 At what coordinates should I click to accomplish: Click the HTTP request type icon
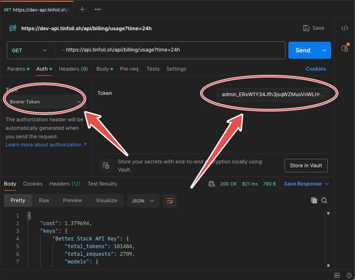pos(13,28)
